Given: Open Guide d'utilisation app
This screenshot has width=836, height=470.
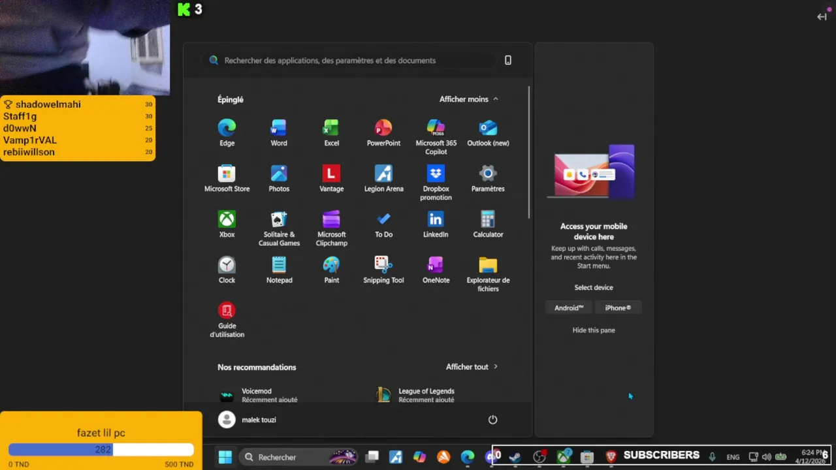Looking at the screenshot, I should [x=227, y=320].
